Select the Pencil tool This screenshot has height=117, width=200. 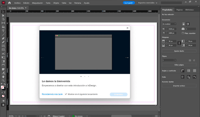(3, 42)
